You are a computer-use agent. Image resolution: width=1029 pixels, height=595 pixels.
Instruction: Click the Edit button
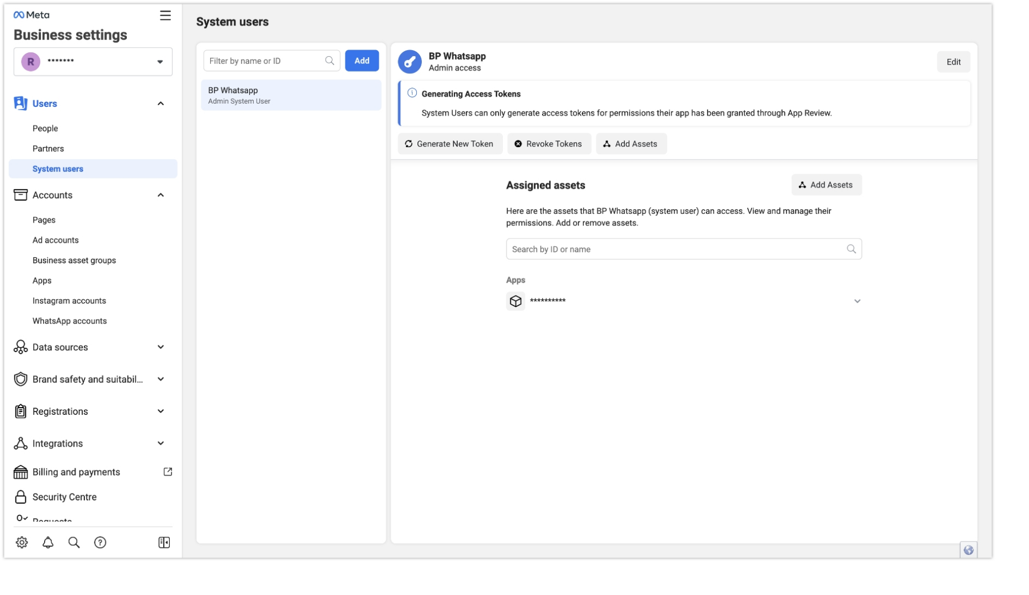953,62
